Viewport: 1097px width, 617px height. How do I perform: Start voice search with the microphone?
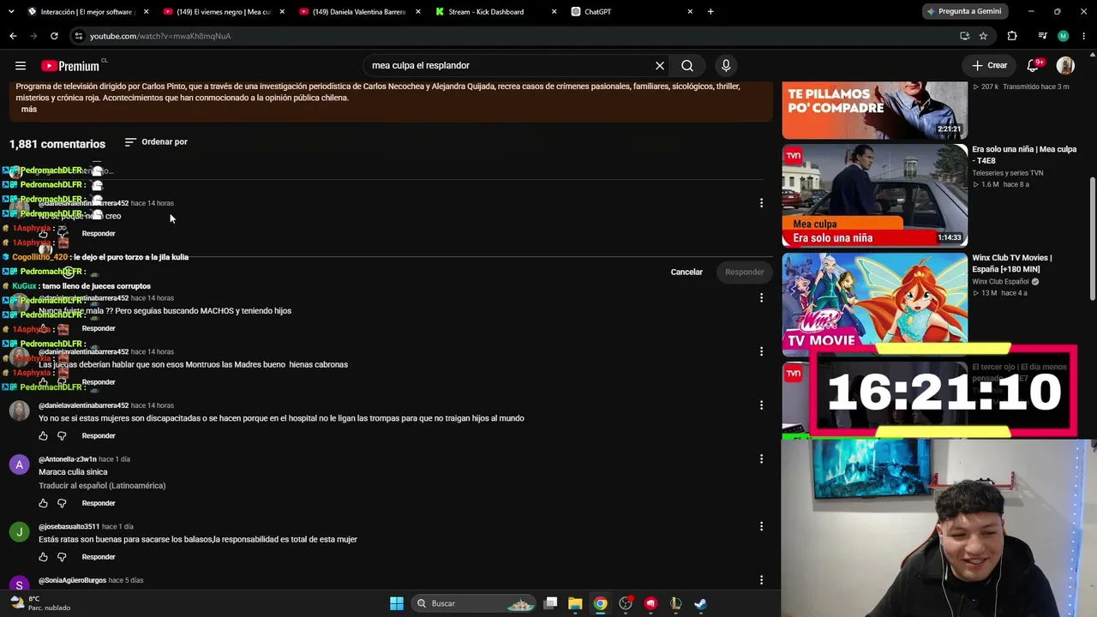coord(726,66)
